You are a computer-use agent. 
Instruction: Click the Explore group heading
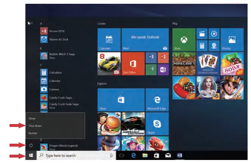[102, 84]
